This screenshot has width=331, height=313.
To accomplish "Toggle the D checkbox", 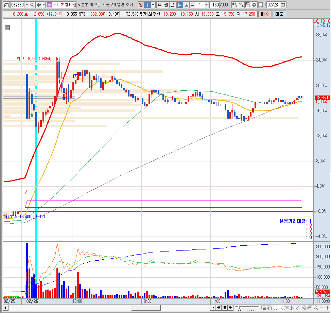I will [261, 4].
